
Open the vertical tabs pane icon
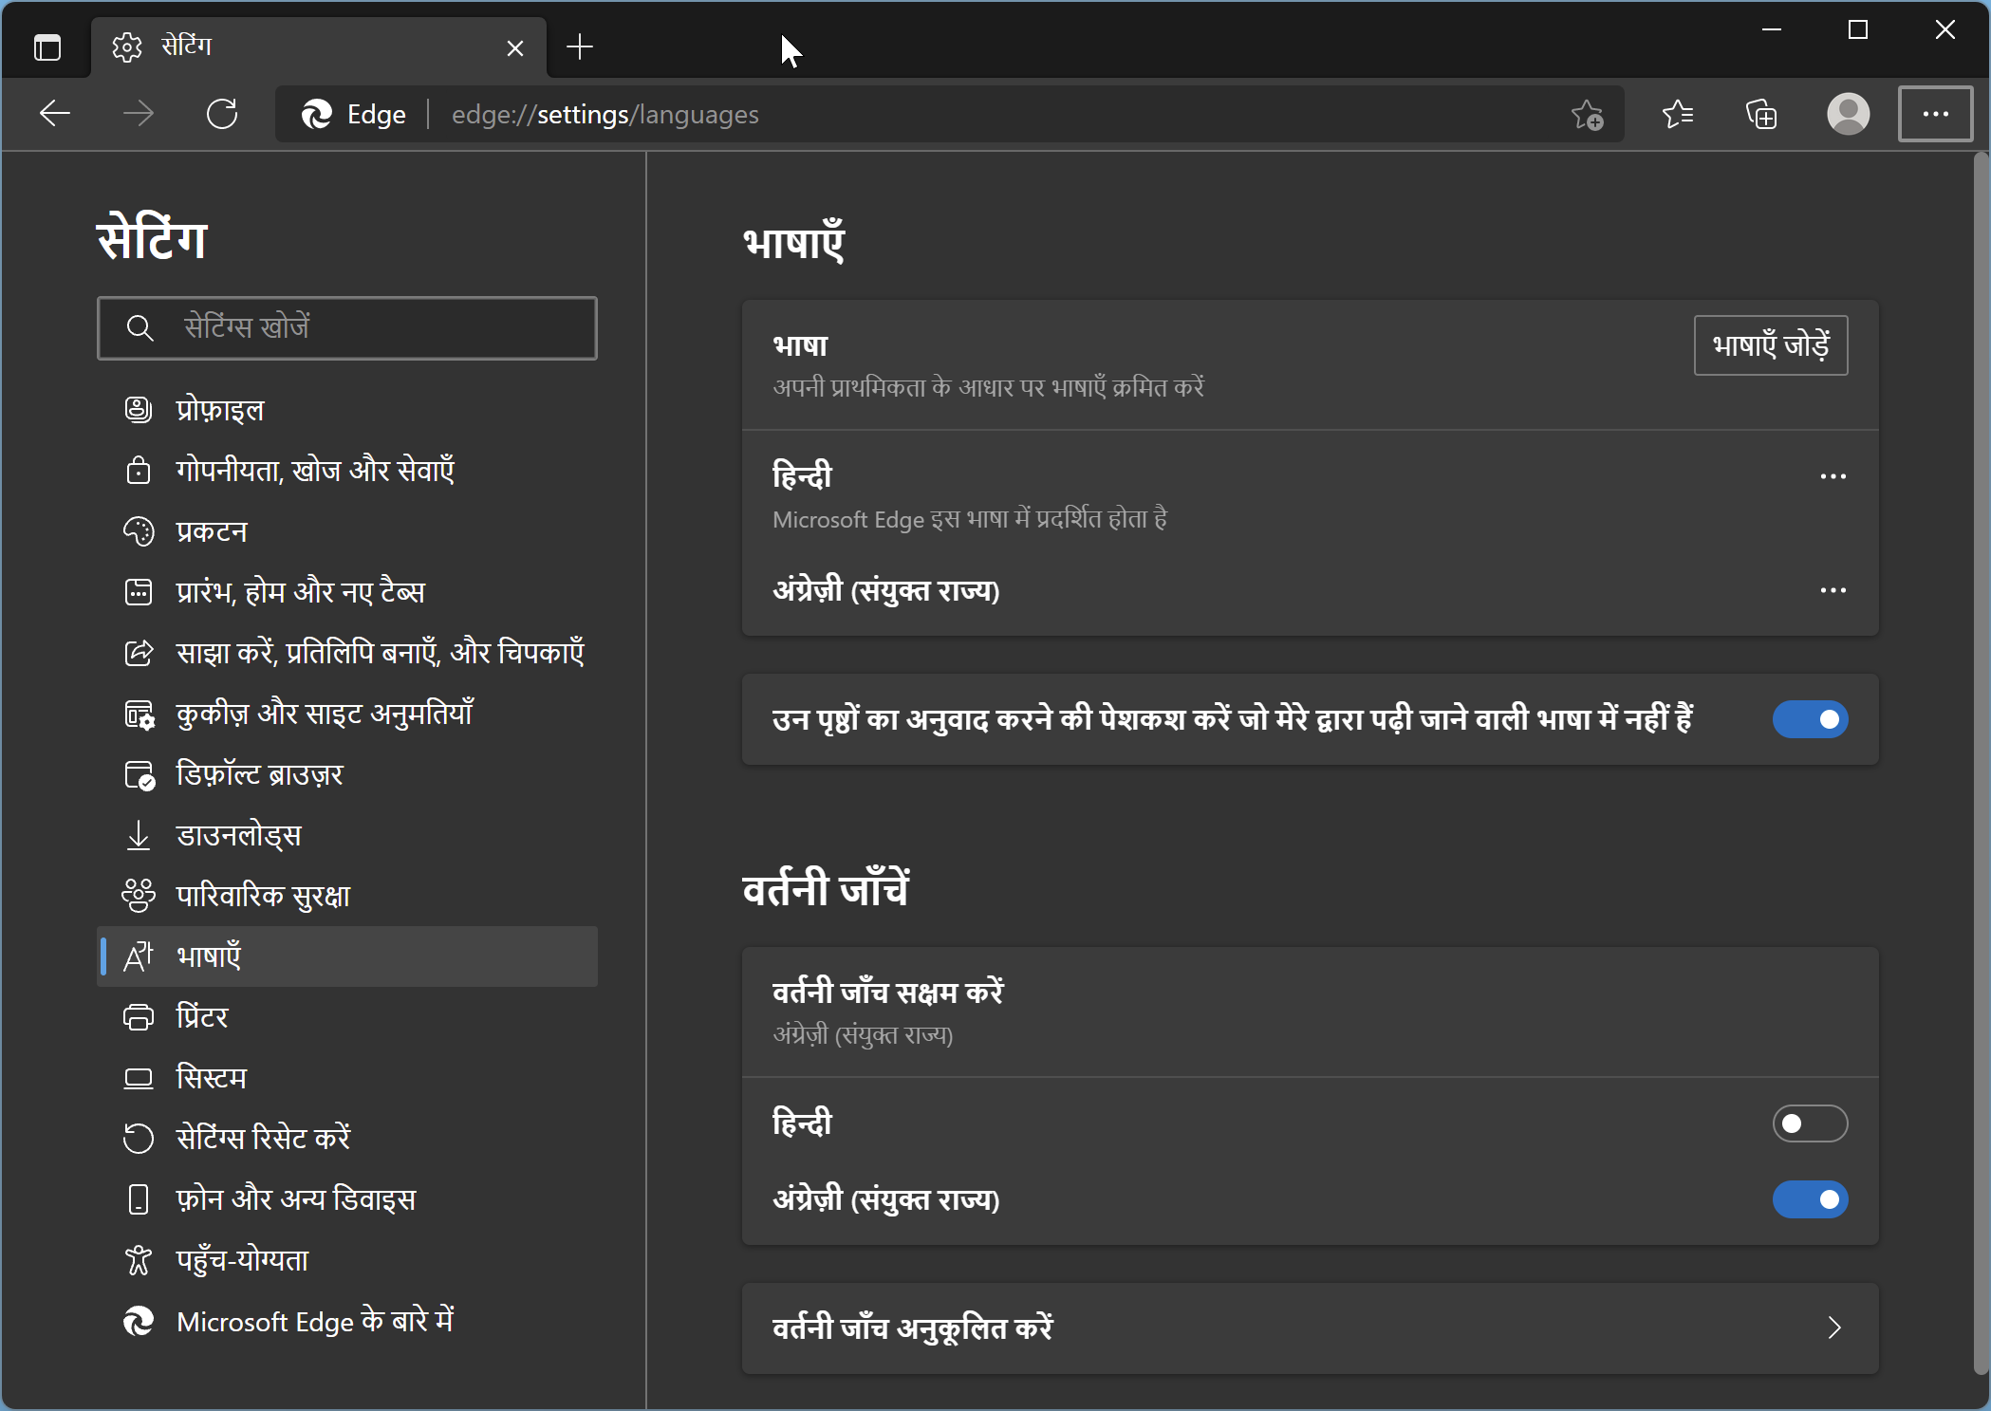[47, 46]
